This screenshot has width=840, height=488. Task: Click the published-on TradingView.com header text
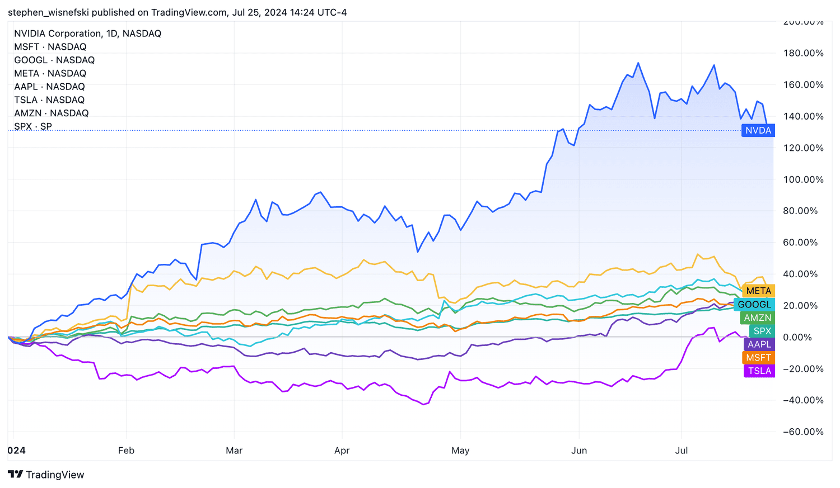coord(177,12)
